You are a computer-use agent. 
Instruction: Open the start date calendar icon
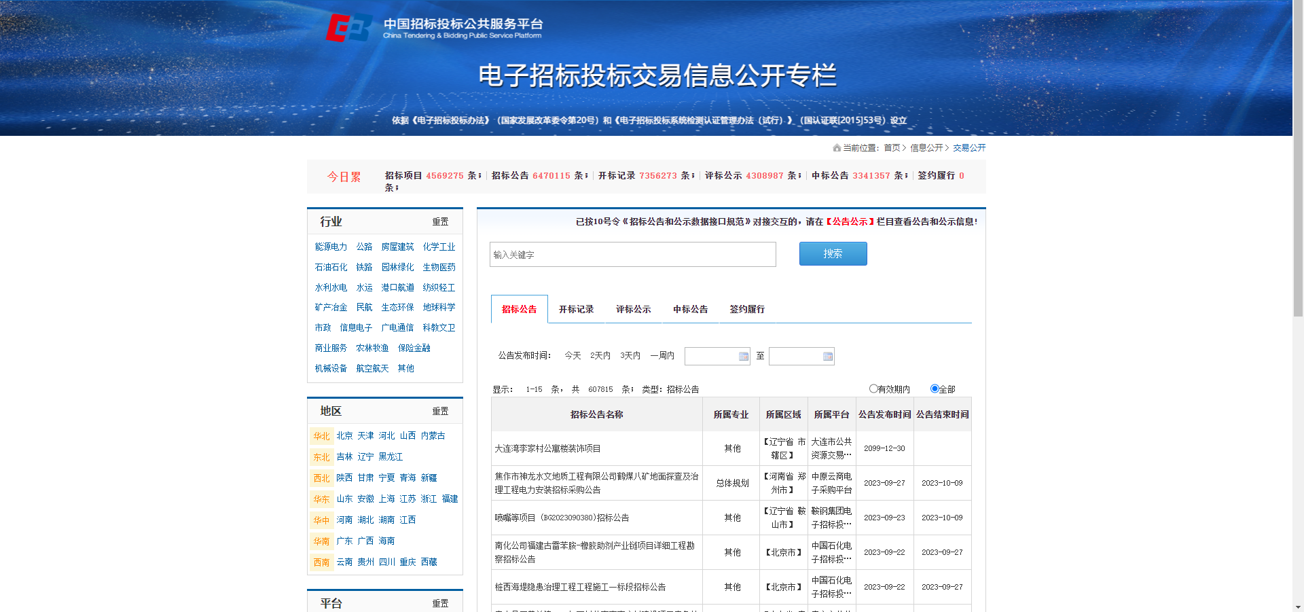[743, 357]
